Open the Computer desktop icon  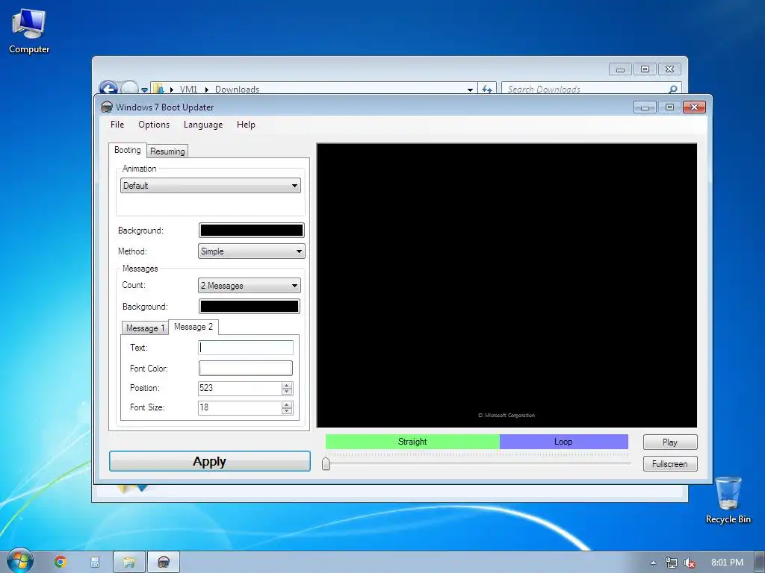[29, 31]
